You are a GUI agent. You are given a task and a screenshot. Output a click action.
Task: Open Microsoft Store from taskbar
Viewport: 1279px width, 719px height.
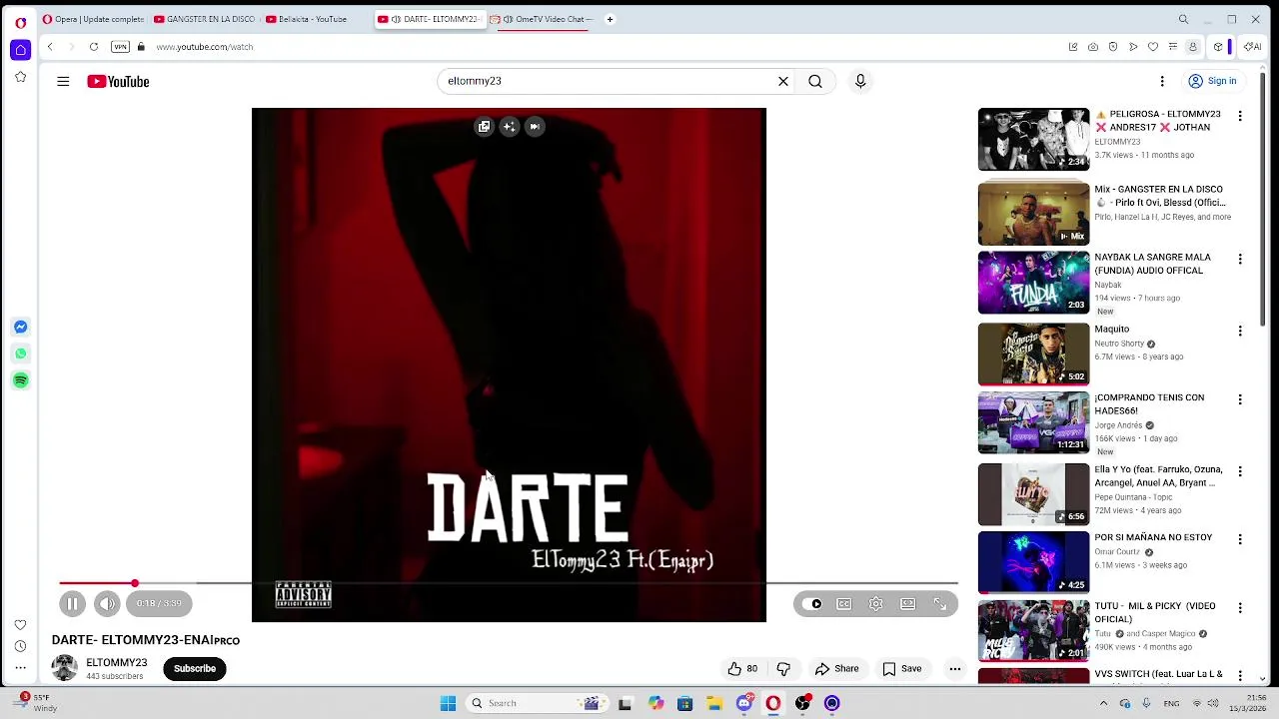684,703
